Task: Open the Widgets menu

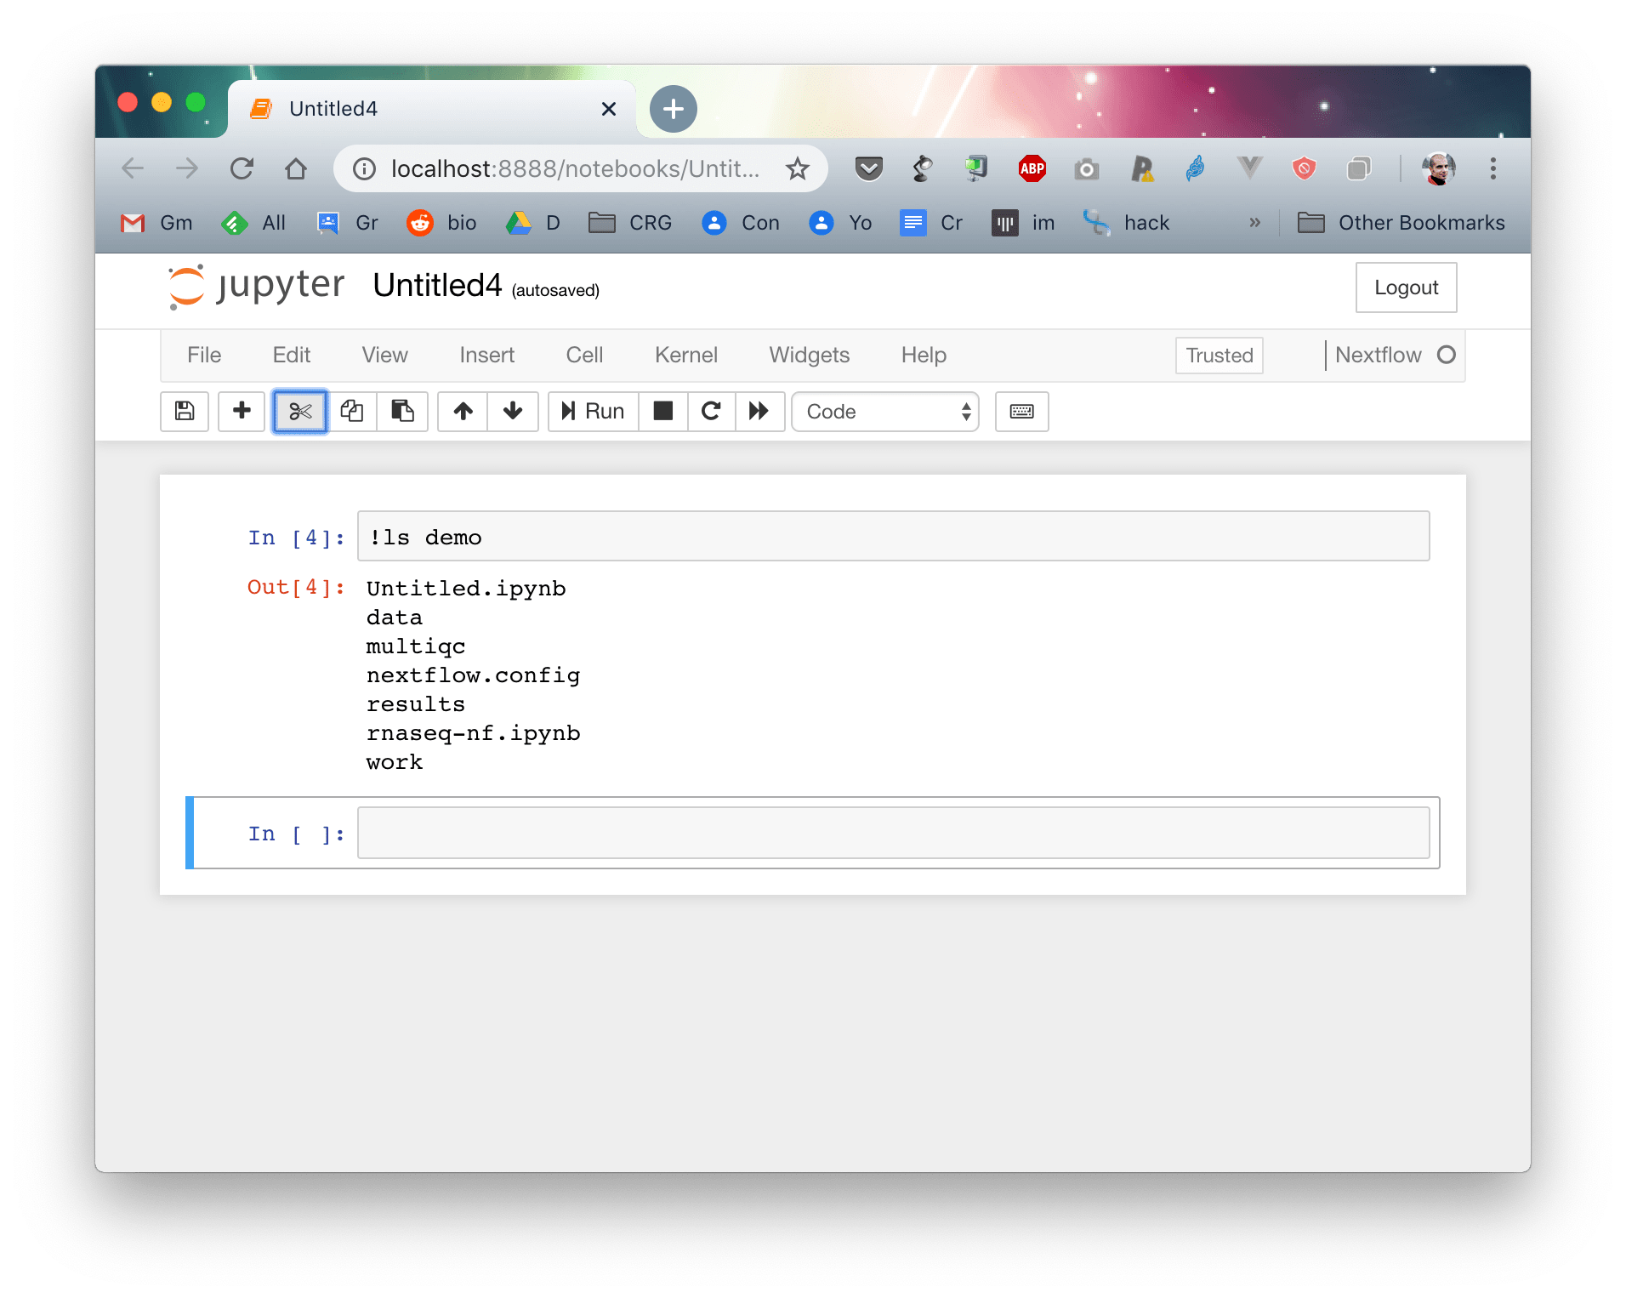Action: click(x=809, y=355)
